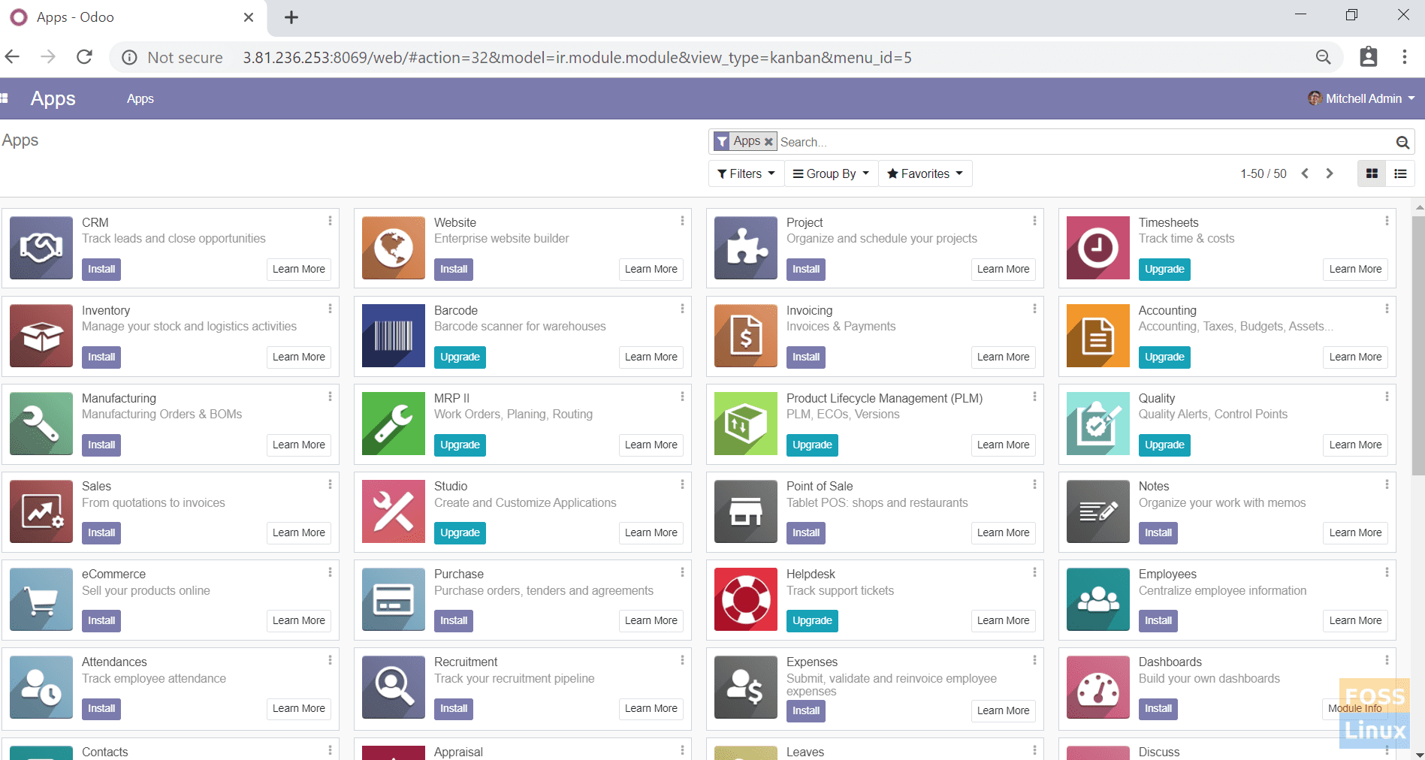
Task: Select the Quality clipboard icon
Action: [1098, 424]
